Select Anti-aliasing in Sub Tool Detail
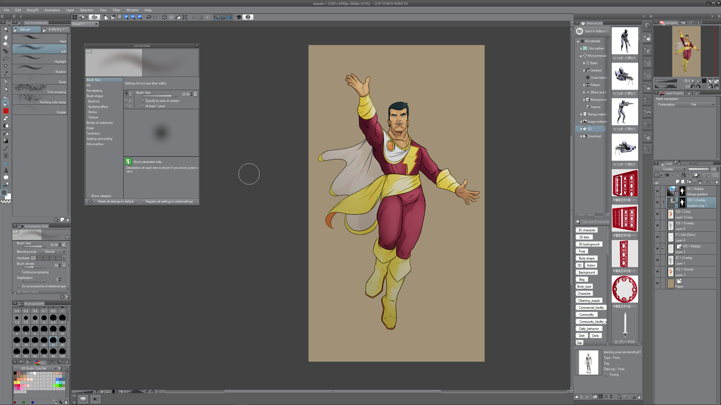 [94, 91]
